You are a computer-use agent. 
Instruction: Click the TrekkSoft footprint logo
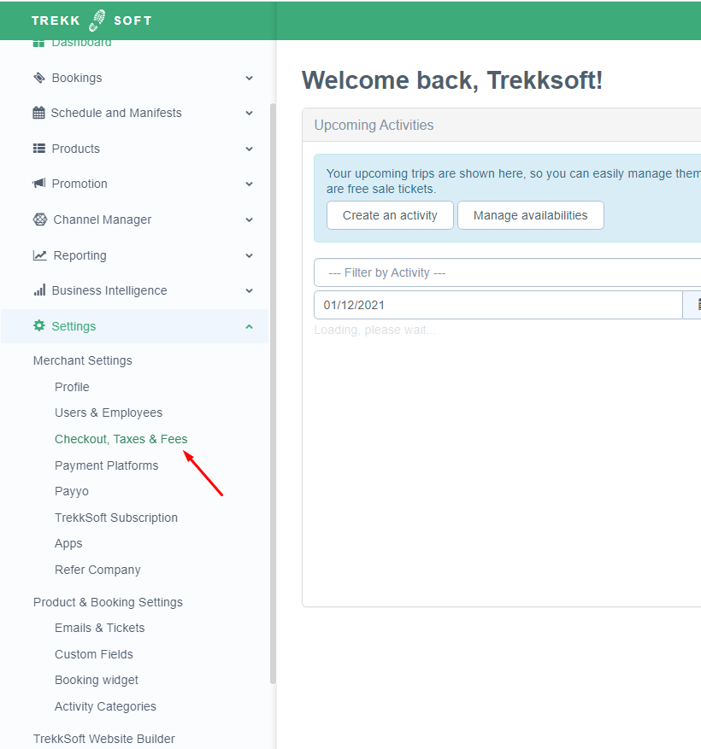[x=97, y=20]
